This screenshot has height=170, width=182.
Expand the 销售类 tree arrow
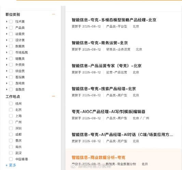pyautogui.click(x=6, y=58)
